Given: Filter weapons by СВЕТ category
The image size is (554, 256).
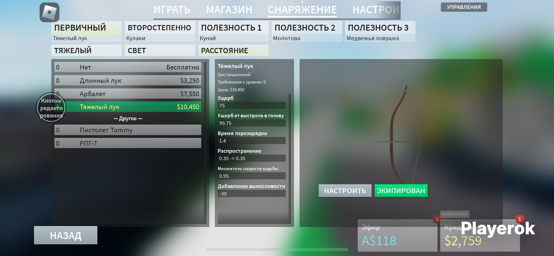Looking at the screenshot, I should coord(160,50).
